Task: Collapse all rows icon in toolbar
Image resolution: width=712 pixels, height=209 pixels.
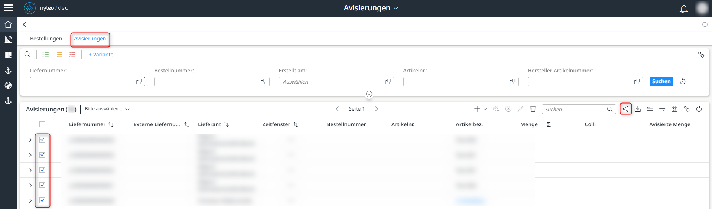Action: pyautogui.click(x=650, y=109)
